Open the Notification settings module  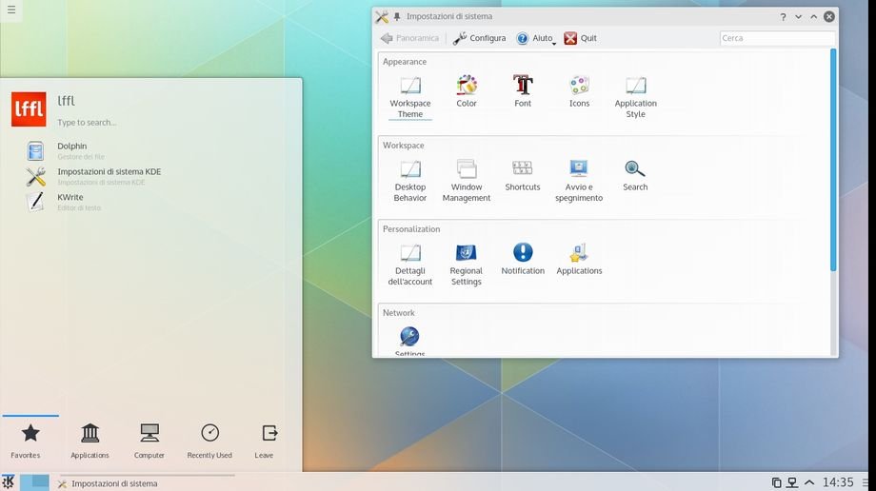click(523, 259)
